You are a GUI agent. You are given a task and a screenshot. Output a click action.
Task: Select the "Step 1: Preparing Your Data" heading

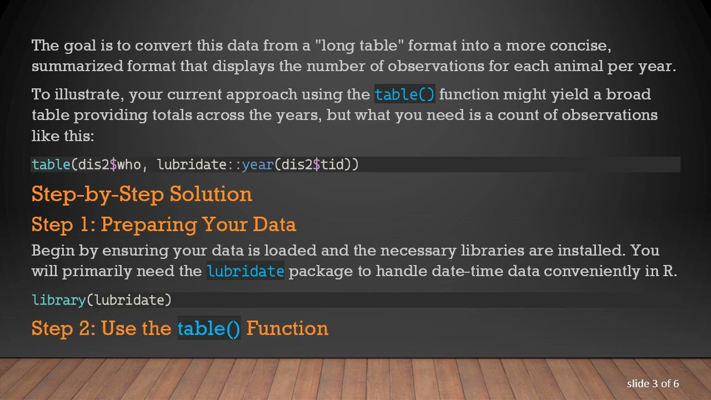[x=164, y=224]
